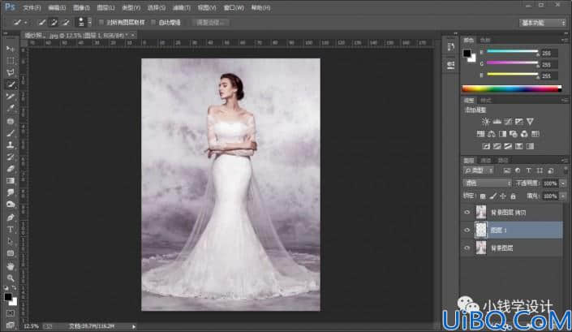Toggle lock transparent pixels
Viewport: 572px width, 332px height.
pos(483,196)
